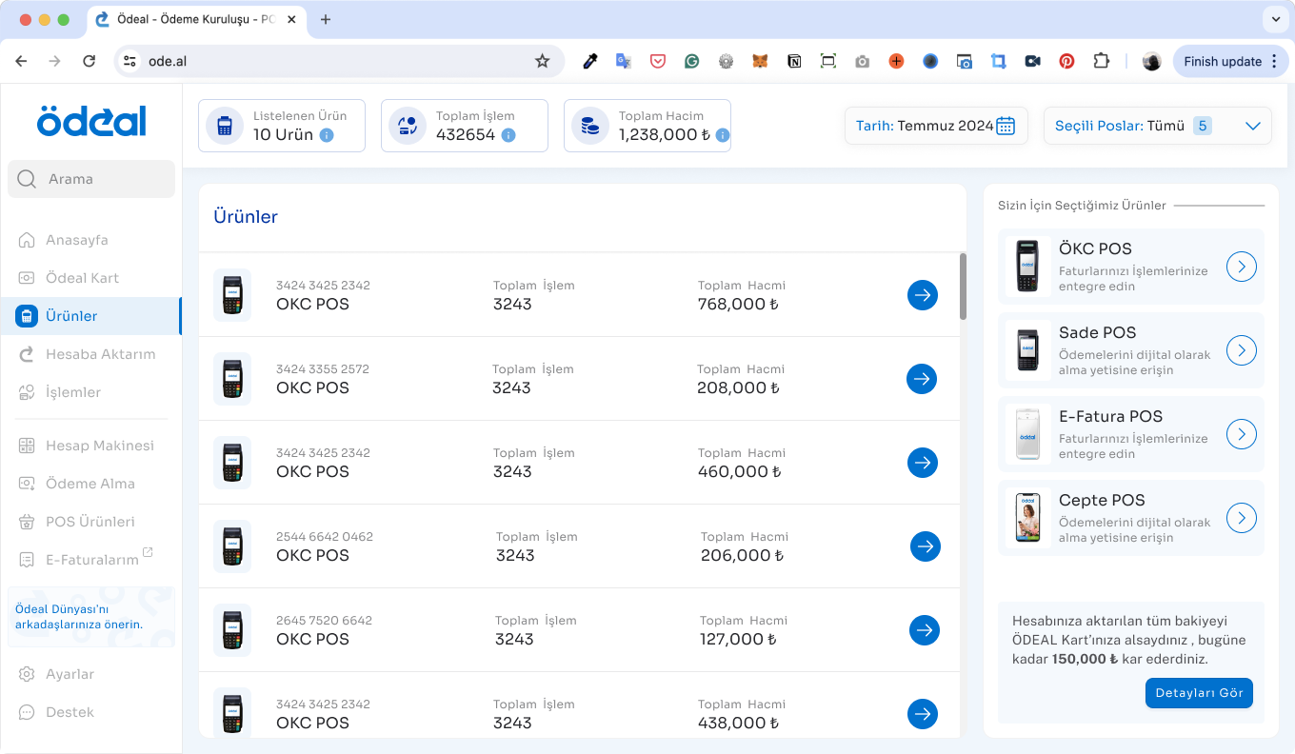The height and width of the screenshot is (754, 1295).
Task: Click the browser back button
Action: point(21,61)
